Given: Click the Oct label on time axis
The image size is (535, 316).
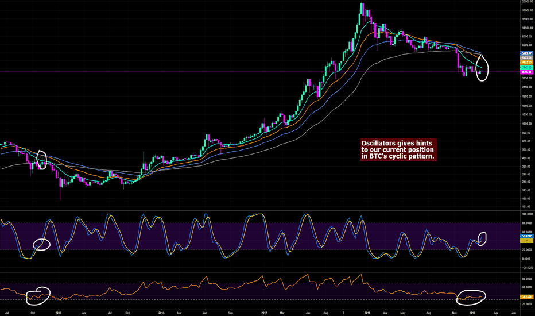Looking at the screenshot, I should (33, 313).
